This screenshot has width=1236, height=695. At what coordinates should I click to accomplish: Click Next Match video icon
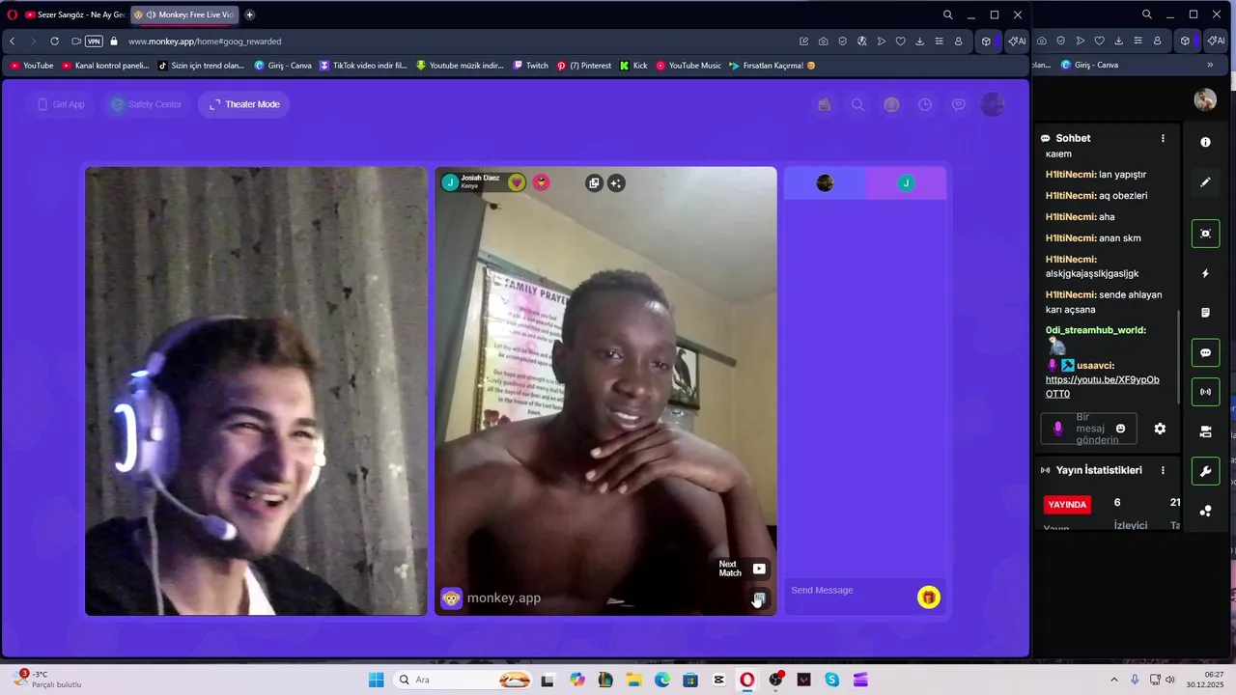click(759, 569)
